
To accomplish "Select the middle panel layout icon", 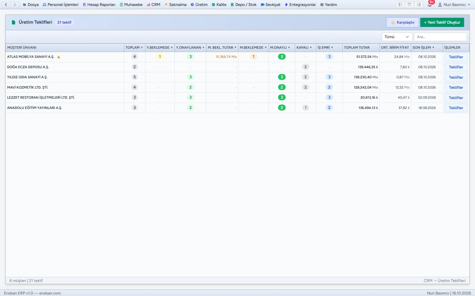I will [x=409, y=4].
